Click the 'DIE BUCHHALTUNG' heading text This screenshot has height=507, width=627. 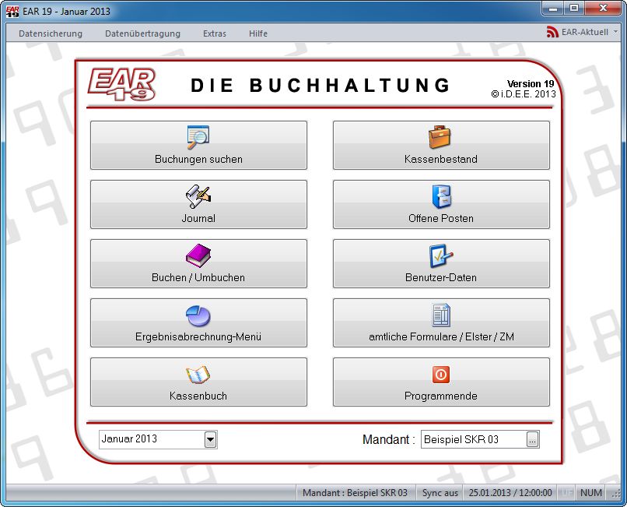(x=321, y=86)
